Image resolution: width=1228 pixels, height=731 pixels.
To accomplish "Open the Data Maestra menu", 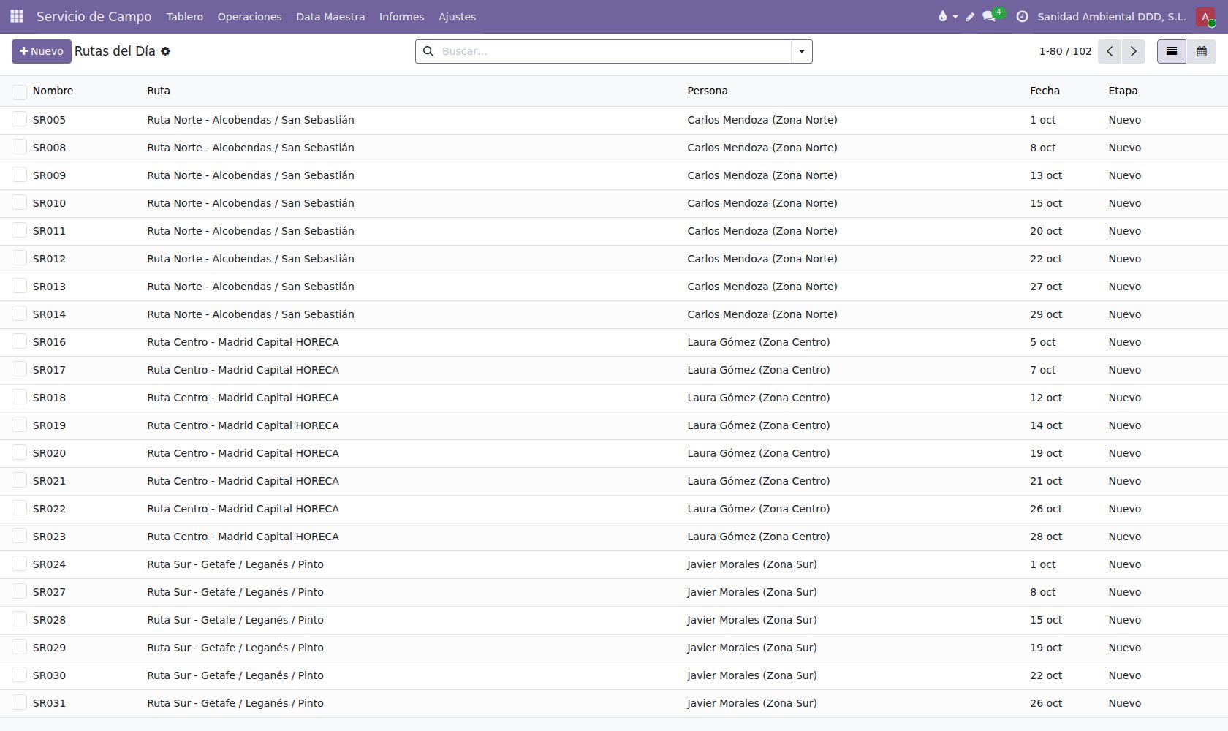I will 330,16.
